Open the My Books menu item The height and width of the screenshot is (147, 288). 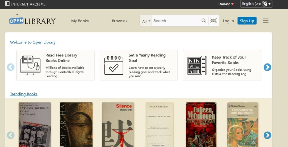pyautogui.click(x=80, y=21)
